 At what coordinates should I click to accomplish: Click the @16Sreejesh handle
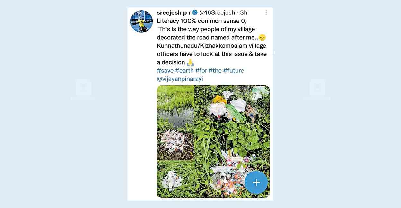coord(217,12)
